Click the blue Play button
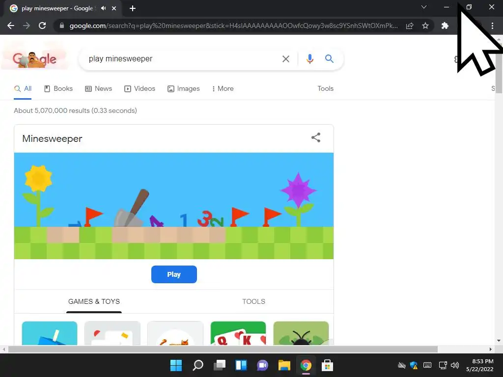Screen dimensions: 503x377 (174, 274)
